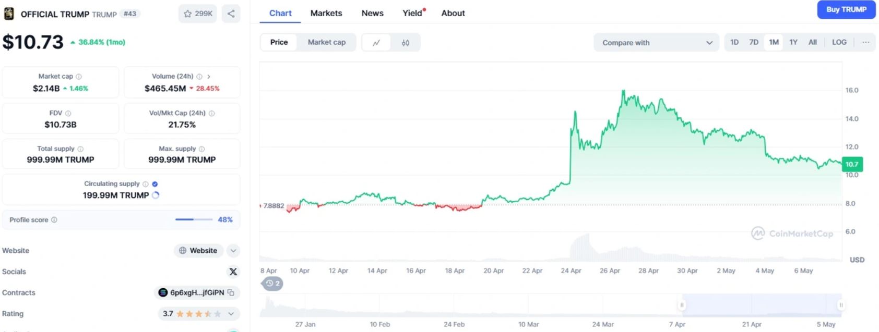Image resolution: width=879 pixels, height=332 pixels.
Task: Click the 7.8882 starting price label
Action: (274, 206)
